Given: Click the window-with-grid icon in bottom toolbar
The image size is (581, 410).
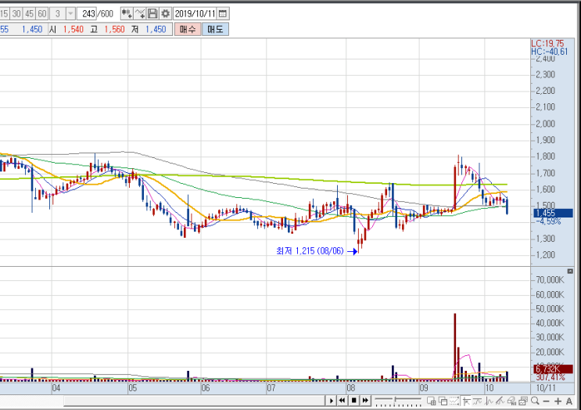Looking at the screenshot, I should click(432, 401).
